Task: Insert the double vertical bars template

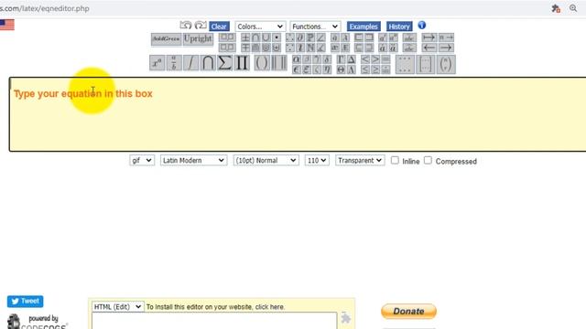Action: point(278,63)
